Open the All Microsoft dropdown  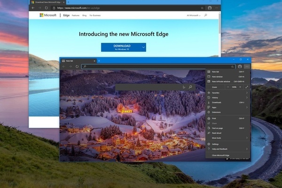pyautogui.click(x=194, y=16)
